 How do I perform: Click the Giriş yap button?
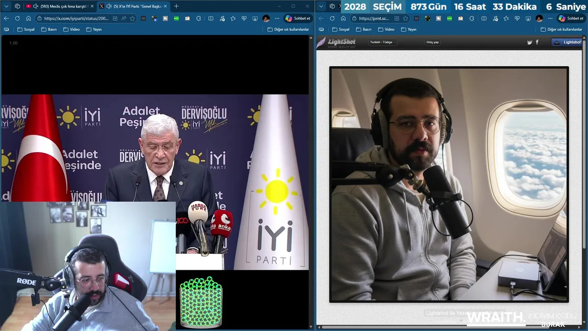tap(432, 42)
